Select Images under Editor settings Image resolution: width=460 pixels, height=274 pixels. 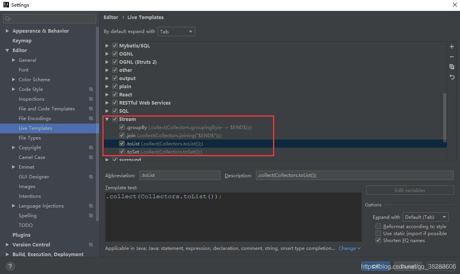click(27, 187)
